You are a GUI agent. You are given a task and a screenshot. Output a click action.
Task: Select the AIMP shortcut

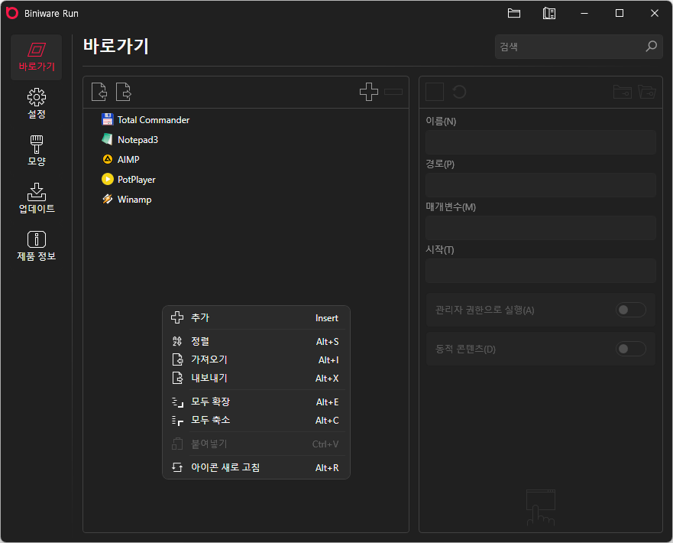128,159
